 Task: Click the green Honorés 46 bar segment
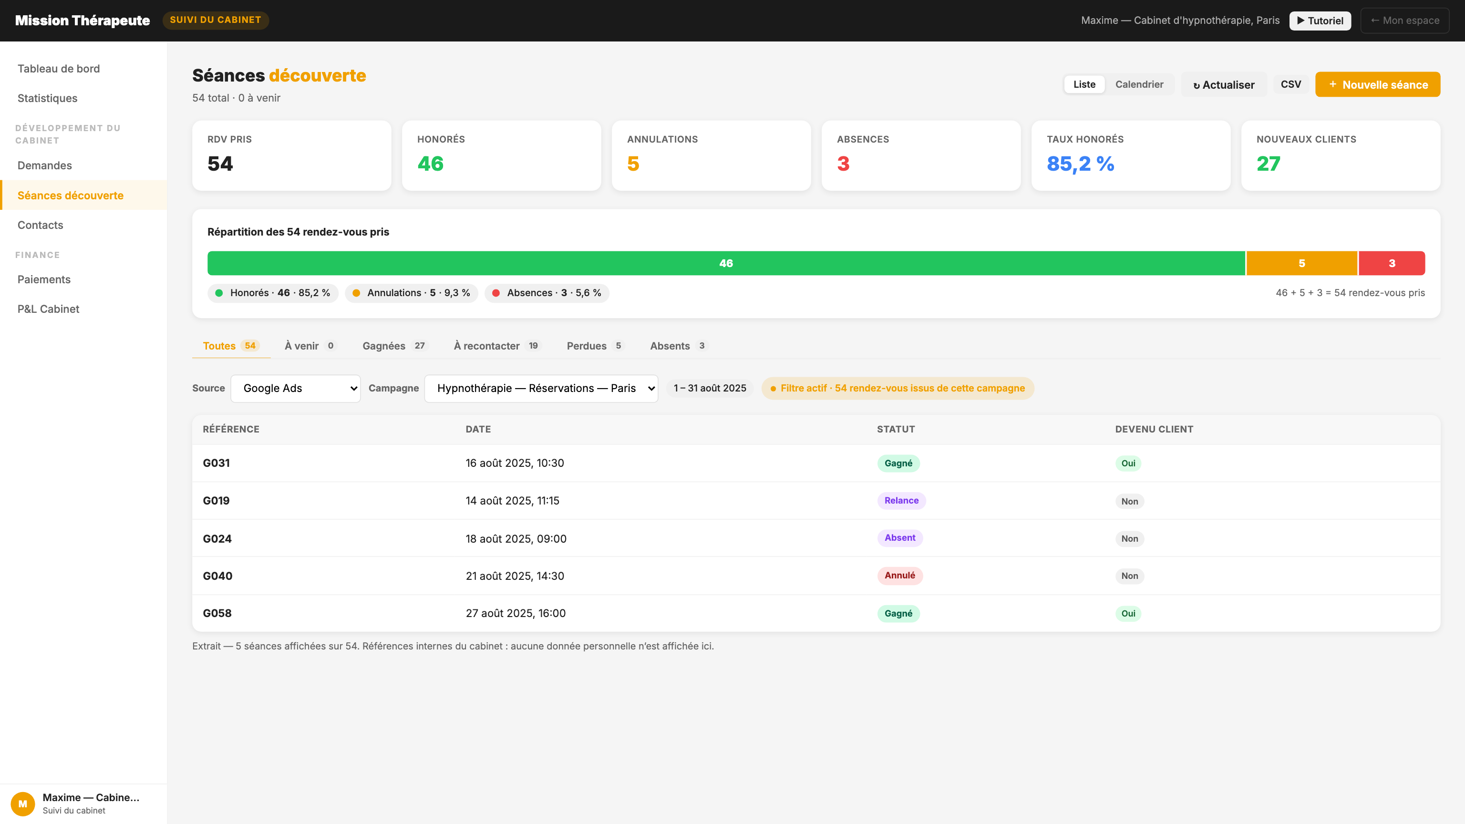point(726,263)
